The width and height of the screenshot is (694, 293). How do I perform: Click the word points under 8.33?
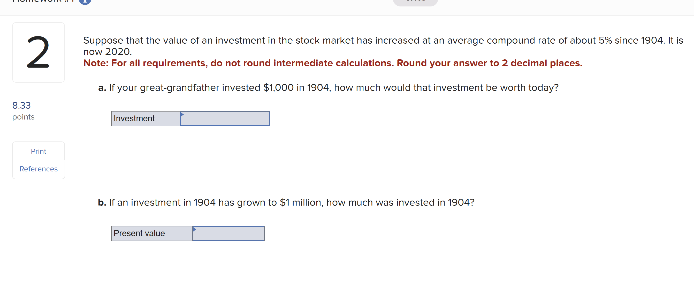click(x=23, y=117)
